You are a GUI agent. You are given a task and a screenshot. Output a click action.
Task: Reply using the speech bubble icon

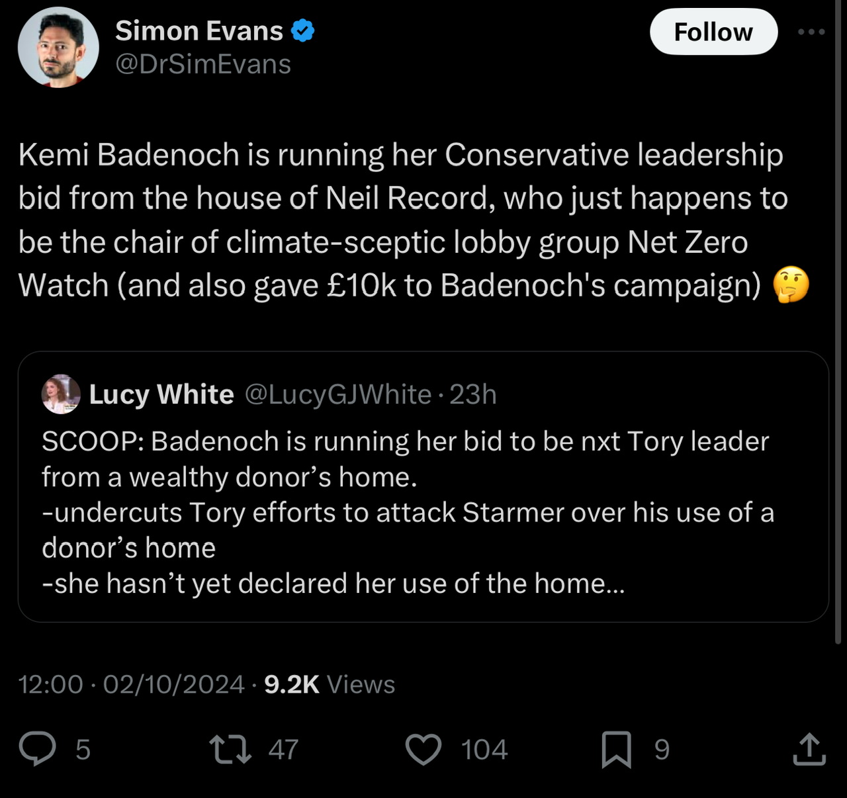(38, 749)
